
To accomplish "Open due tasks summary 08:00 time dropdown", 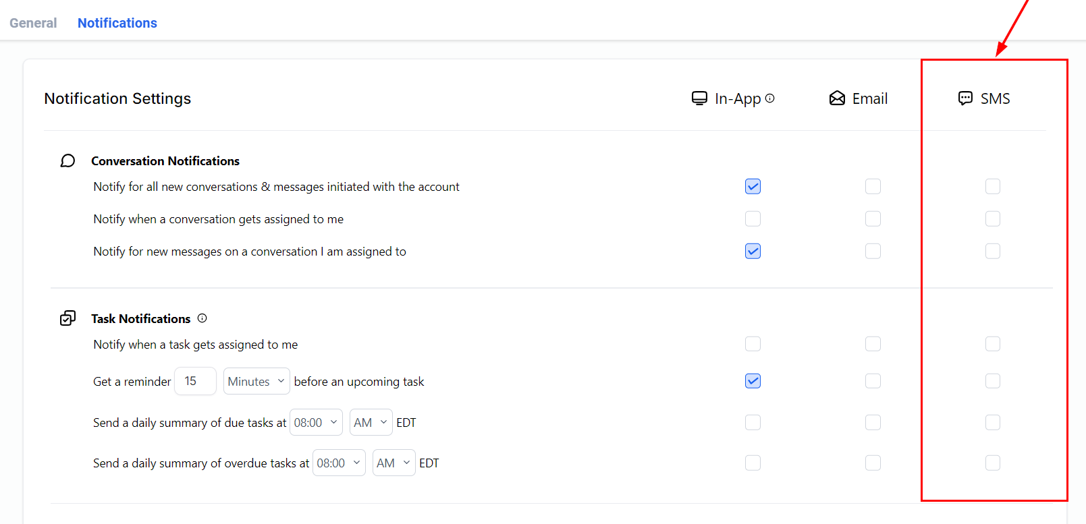I will (315, 423).
